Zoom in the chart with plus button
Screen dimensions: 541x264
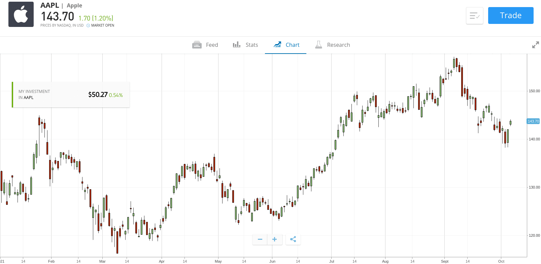275,239
